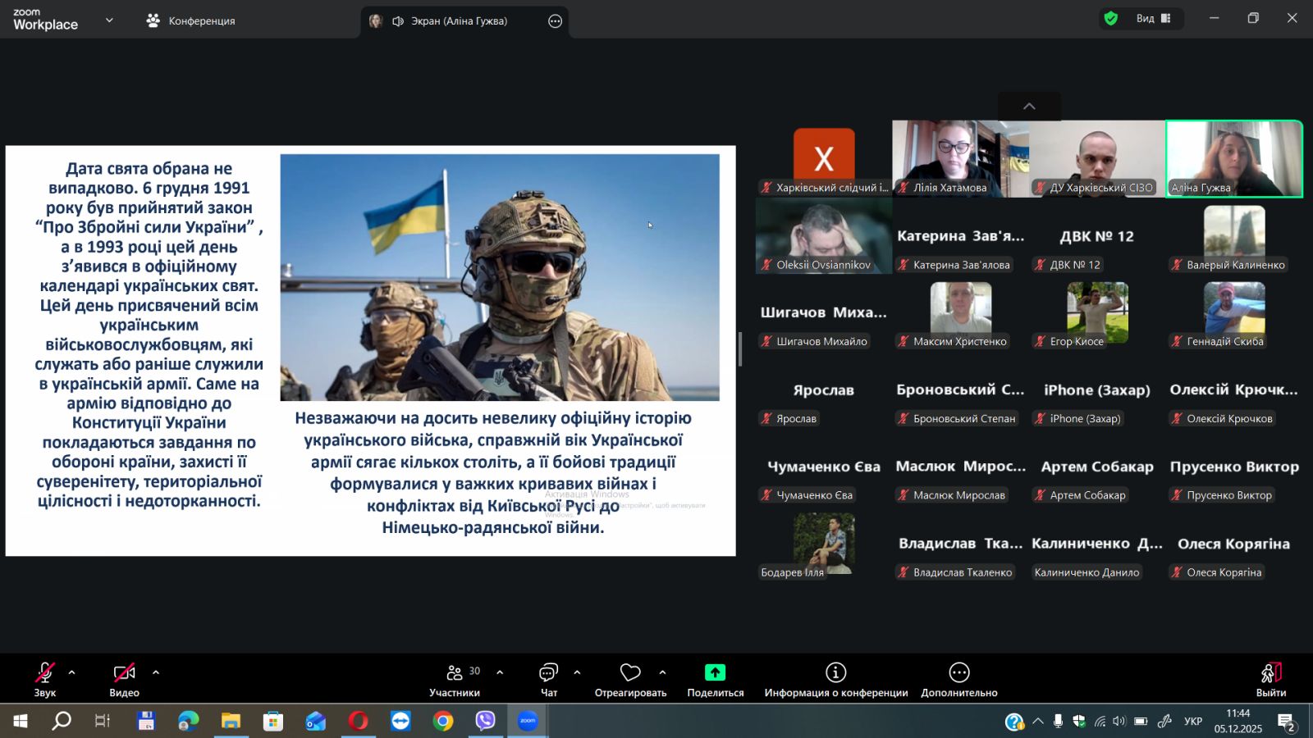This screenshot has width=1313, height=738.
Task: Expand video options arrow next to Видео
Action: tap(156, 672)
